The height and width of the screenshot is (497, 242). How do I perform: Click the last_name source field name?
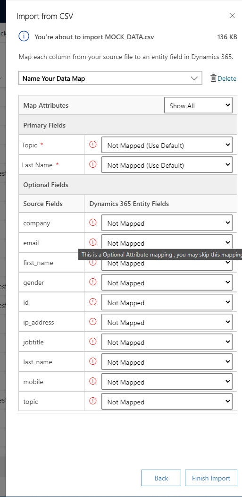coord(38,362)
